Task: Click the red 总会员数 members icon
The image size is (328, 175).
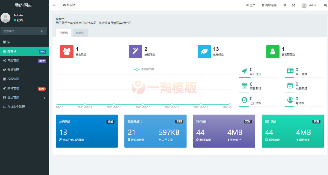Action: (67, 51)
